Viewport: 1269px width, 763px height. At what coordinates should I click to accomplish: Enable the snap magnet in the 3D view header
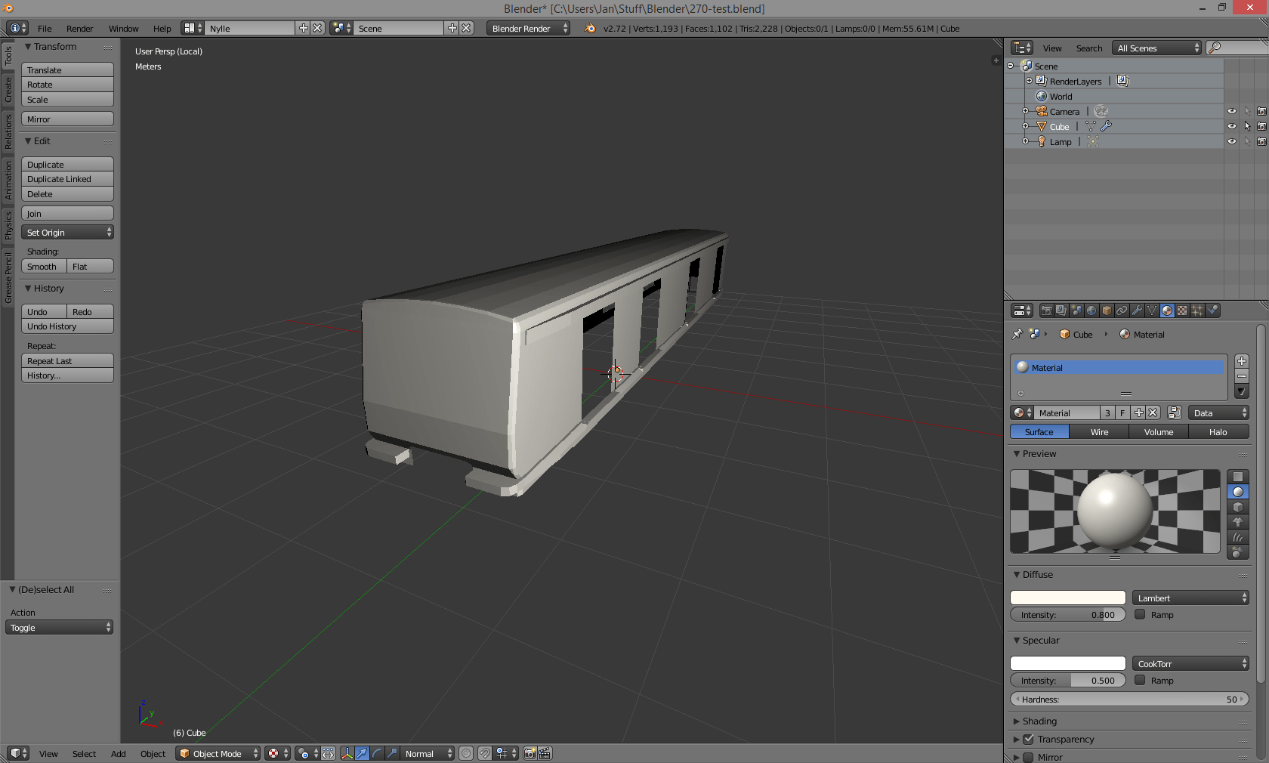pos(484,753)
